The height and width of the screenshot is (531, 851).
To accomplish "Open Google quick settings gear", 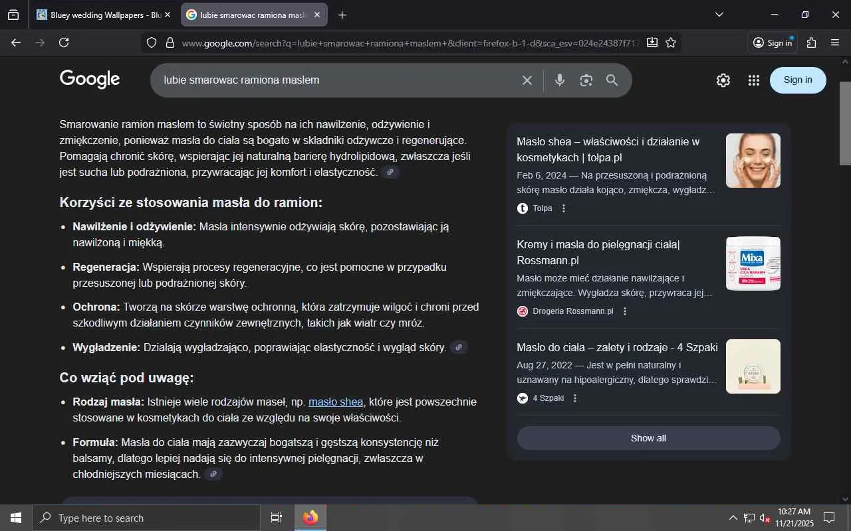I will point(723,80).
